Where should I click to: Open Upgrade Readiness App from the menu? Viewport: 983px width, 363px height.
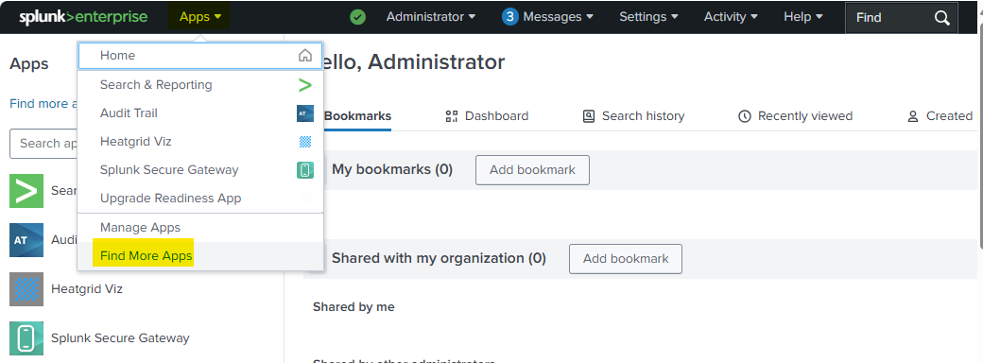pyautogui.click(x=200, y=199)
